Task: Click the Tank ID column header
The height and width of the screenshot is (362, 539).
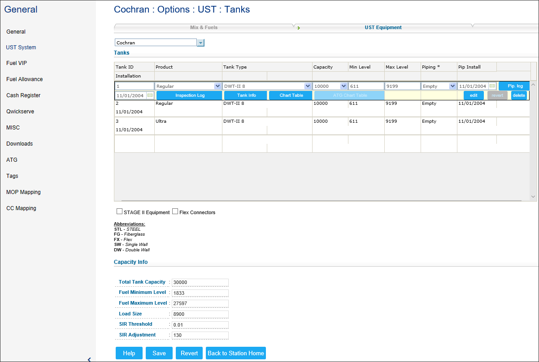Action: click(x=135, y=67)
